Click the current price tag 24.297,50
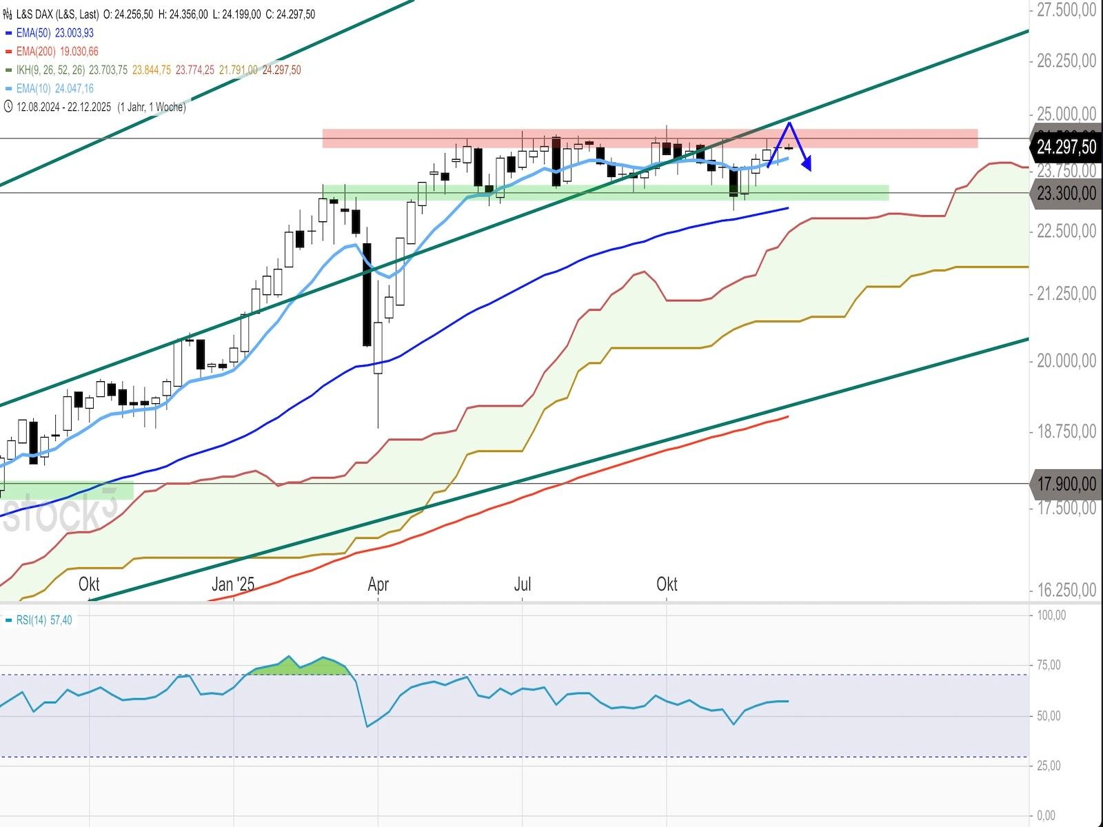1103x827 pixels. 1066,147
